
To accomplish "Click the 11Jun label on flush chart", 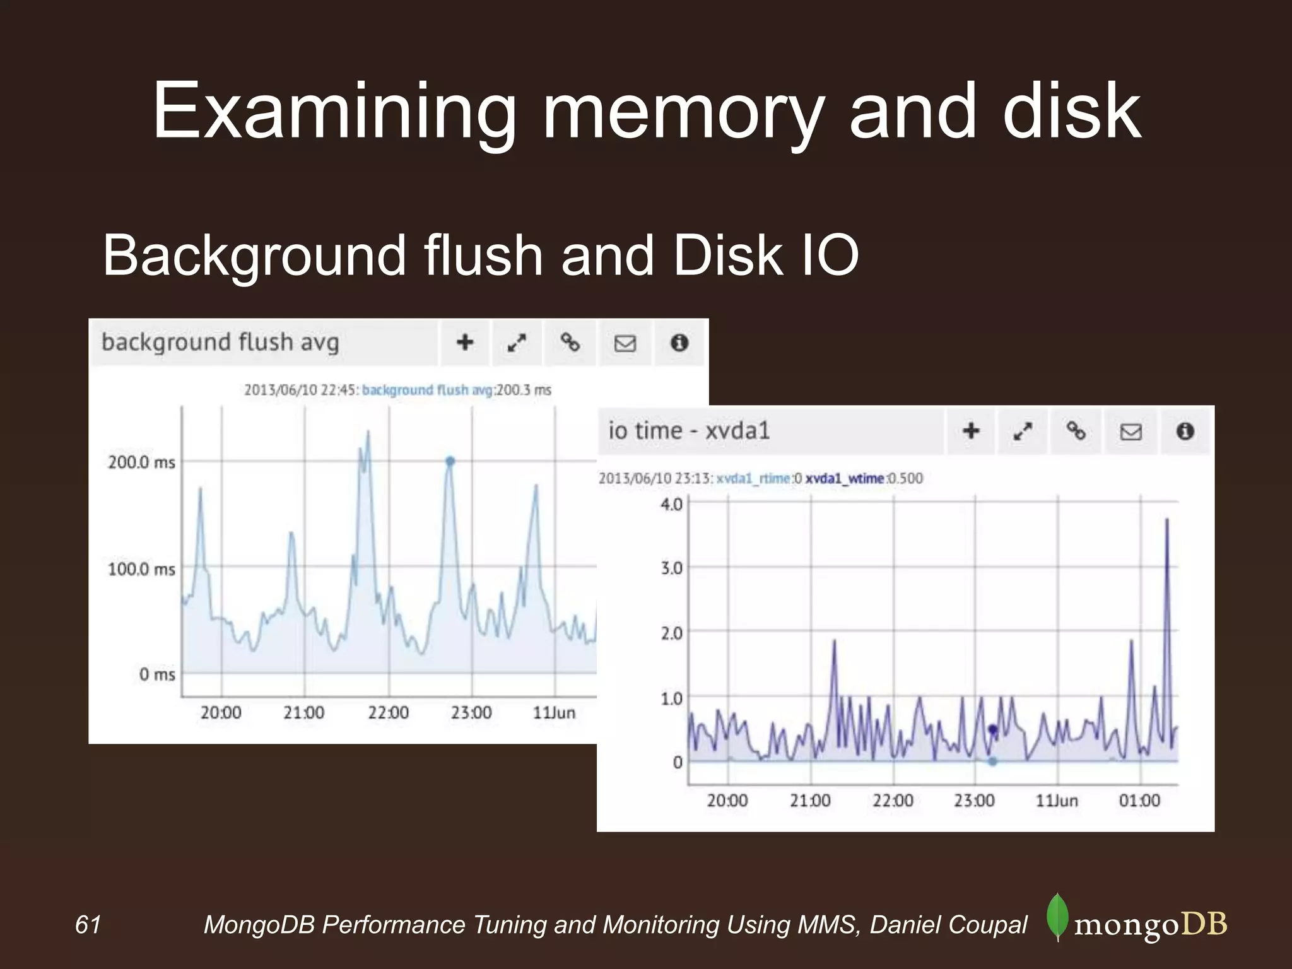I will [x=554, y=712].
